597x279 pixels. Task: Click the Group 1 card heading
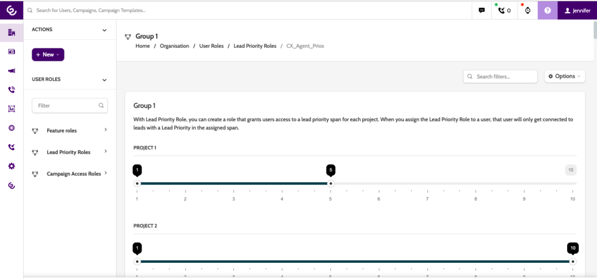click(x=144, y=106)
